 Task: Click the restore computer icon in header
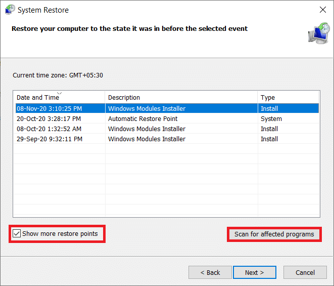pos(318,33)
